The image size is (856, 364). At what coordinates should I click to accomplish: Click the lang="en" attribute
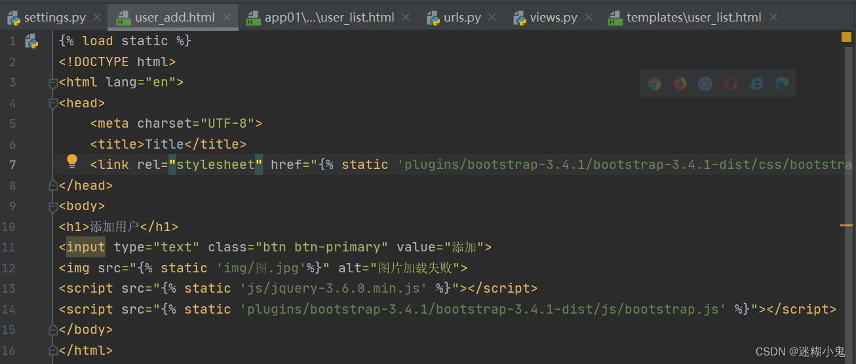(141, 82)
